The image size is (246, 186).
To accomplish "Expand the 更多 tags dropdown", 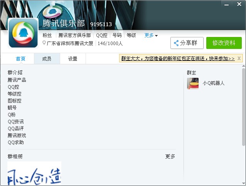I will point(151,35).
